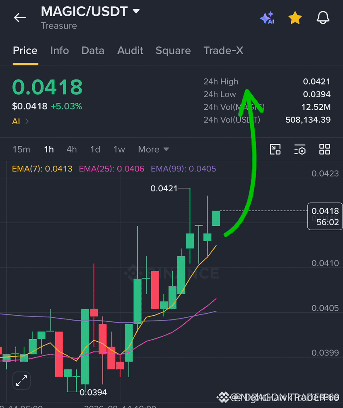Expand the MAGIC/USDT pair dropdown
The width and height of the screenshot is (343, 408).
(x=136, y=11)
